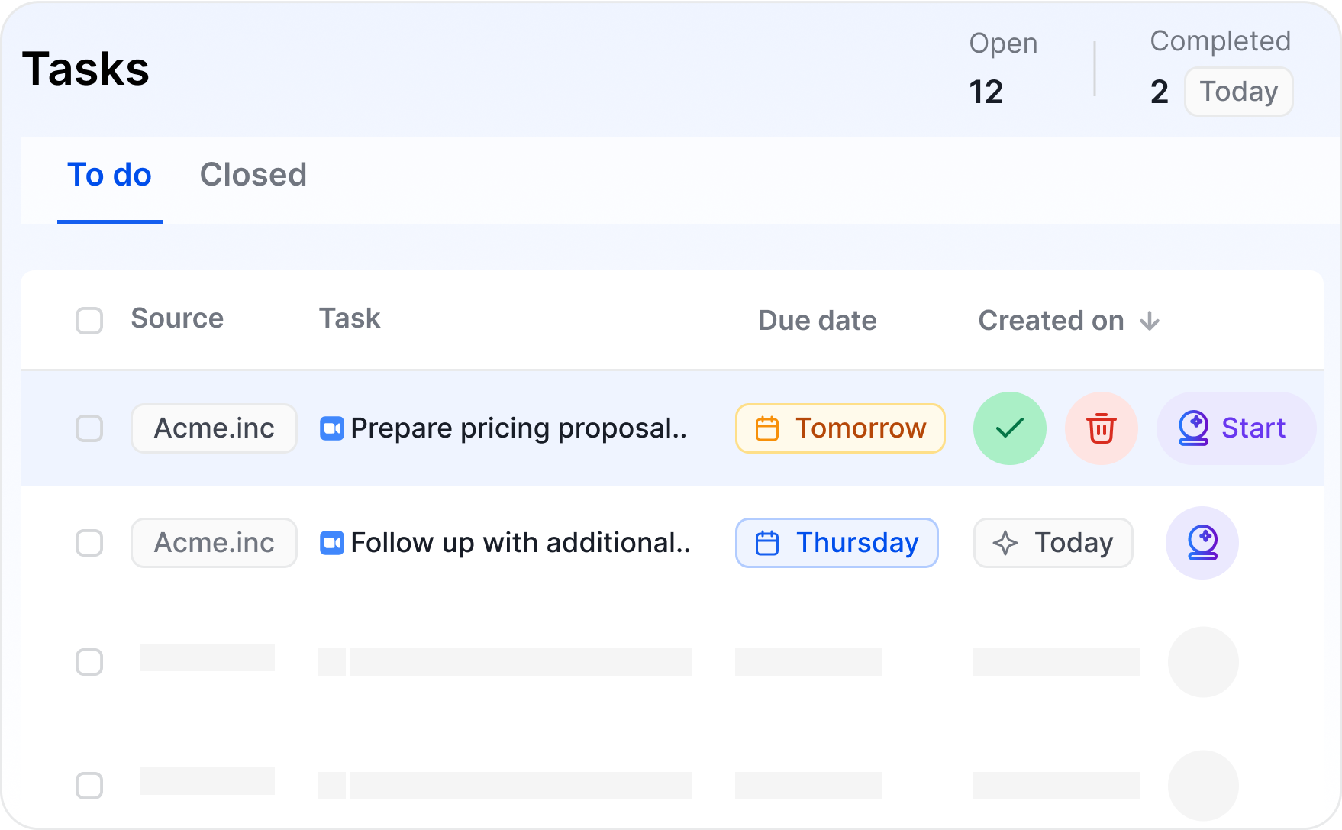Switch to the Closed tab
The height and width of the screenshot is (830, 1342).
coord(253,175)
